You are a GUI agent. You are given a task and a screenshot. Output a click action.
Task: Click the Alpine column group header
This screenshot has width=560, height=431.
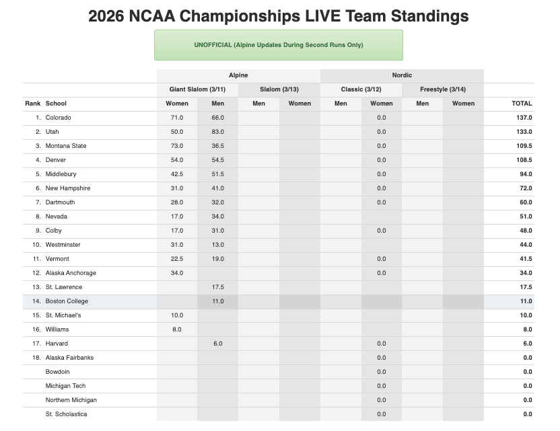click(x=238, y=75)
